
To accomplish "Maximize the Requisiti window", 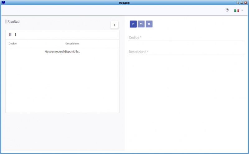I will coord(242,3).
